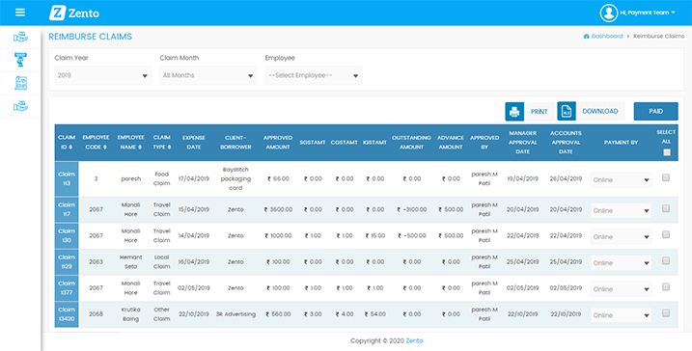
Task: Open Payment By dropdown for Claim 1377
Action: pos(621,289)
